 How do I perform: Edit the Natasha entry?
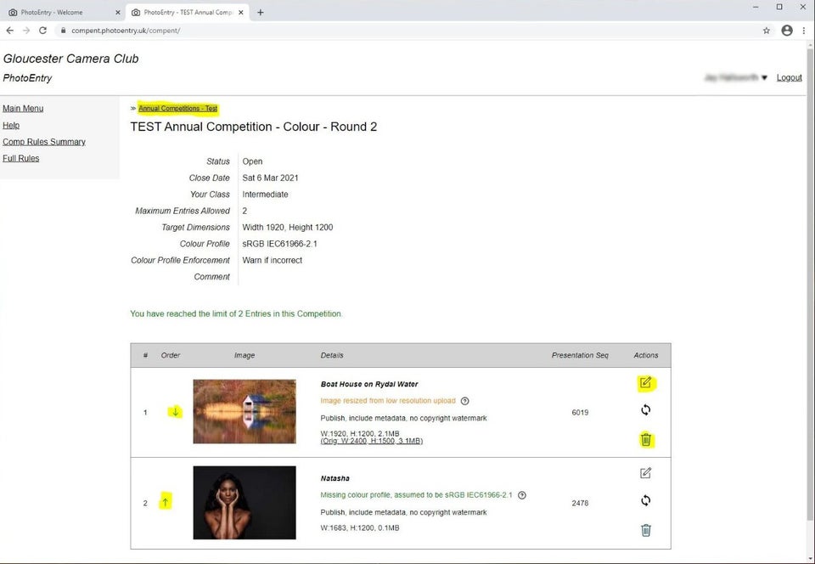645,473
